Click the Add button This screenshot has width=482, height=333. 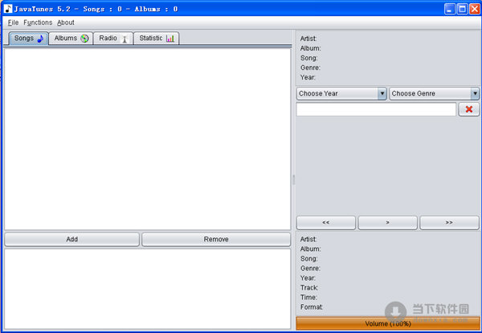coord(72,240)
